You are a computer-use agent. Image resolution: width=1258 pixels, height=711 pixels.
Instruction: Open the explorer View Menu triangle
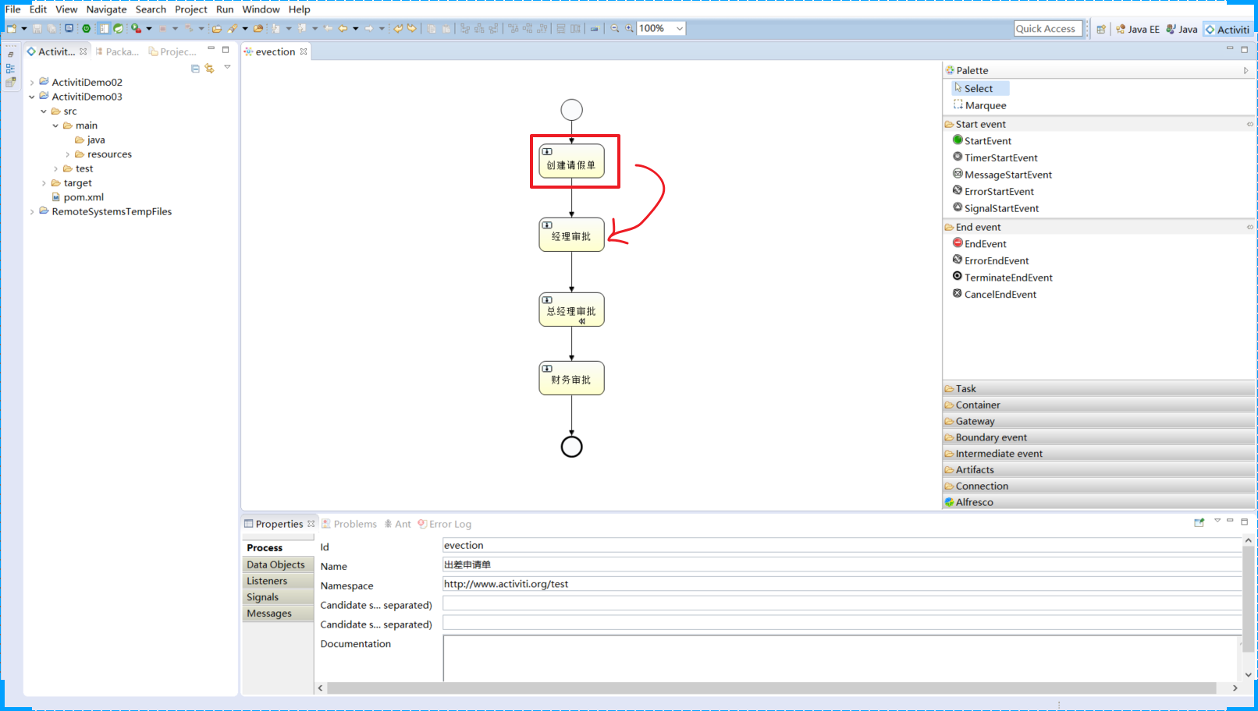[x=227, y=68]
